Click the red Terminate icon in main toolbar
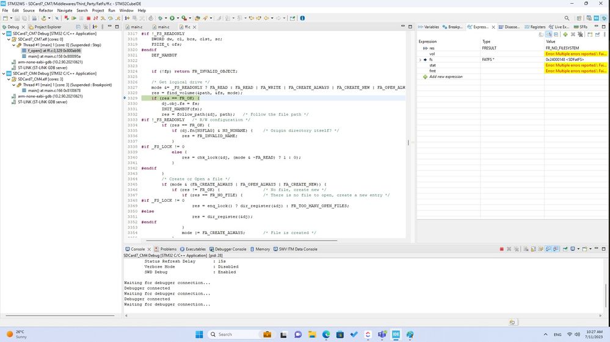Image resolution: width=610 pixels, height=342 pixels. coord(89,18)
